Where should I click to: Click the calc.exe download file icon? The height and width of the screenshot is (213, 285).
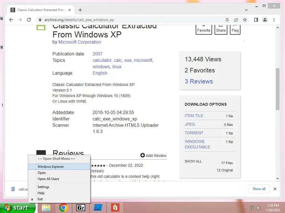tap(13, 189)
